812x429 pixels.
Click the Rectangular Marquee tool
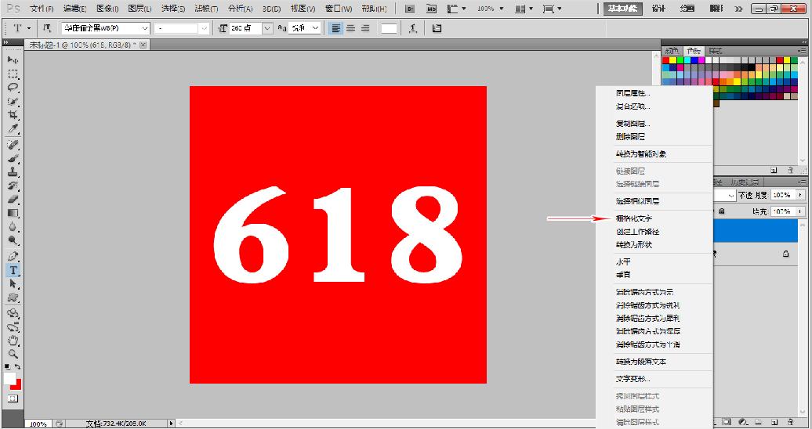[x=13, y=73]
